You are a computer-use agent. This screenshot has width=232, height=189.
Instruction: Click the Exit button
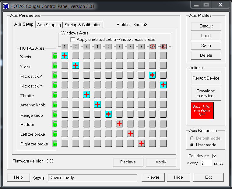tap(209, 177)
